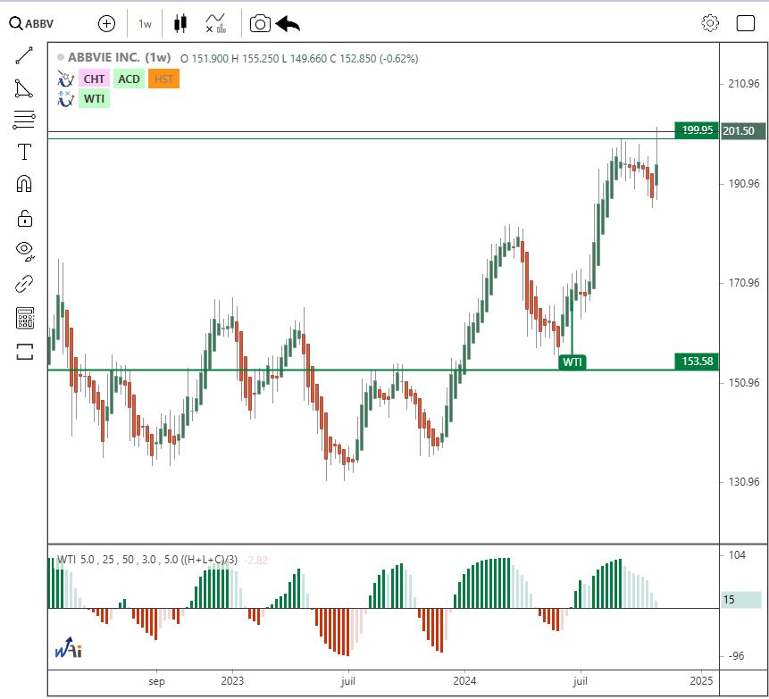Change chart type via candlestick icon

tap(180, 23)
